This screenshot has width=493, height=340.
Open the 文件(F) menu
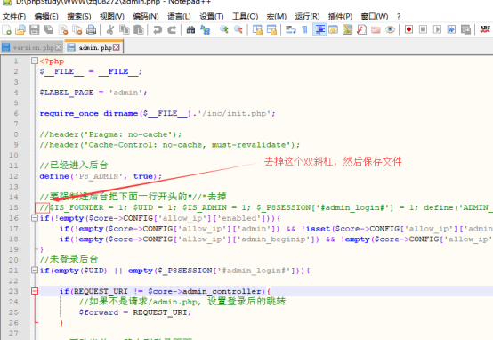coord(14,16)
